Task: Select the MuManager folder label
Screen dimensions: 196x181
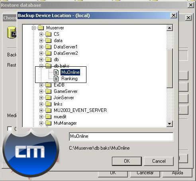Action: click(x=65, y=123)
